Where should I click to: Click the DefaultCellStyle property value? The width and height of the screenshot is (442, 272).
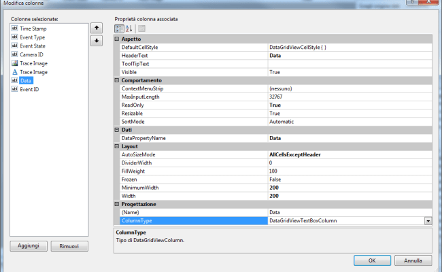(350, 47)
